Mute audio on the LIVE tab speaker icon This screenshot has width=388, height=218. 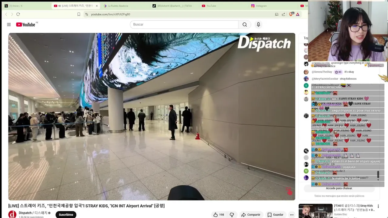[59, 6]
